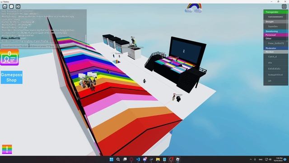Open the volume tray icon
This screenshot has height=163, width=289.
tap(270, 159)
